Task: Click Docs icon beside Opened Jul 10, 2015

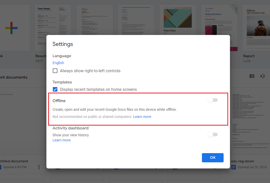Action: (234, 167)
